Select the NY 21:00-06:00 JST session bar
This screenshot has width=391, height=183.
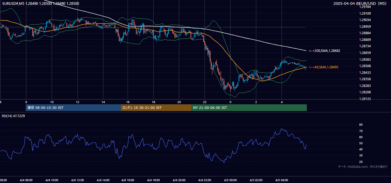[249, 108]
